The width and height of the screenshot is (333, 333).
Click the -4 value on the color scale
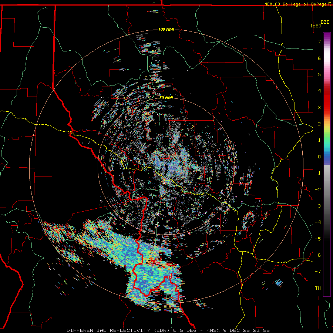click(x=318, y=222)
